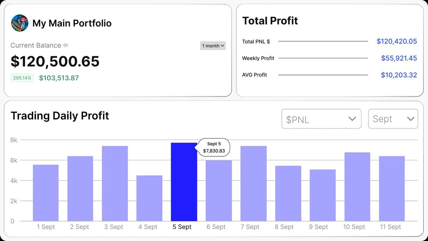Click the portfolio avatar image
The width and height of the screenshot is (428, 241).
[x=19, y=23]
